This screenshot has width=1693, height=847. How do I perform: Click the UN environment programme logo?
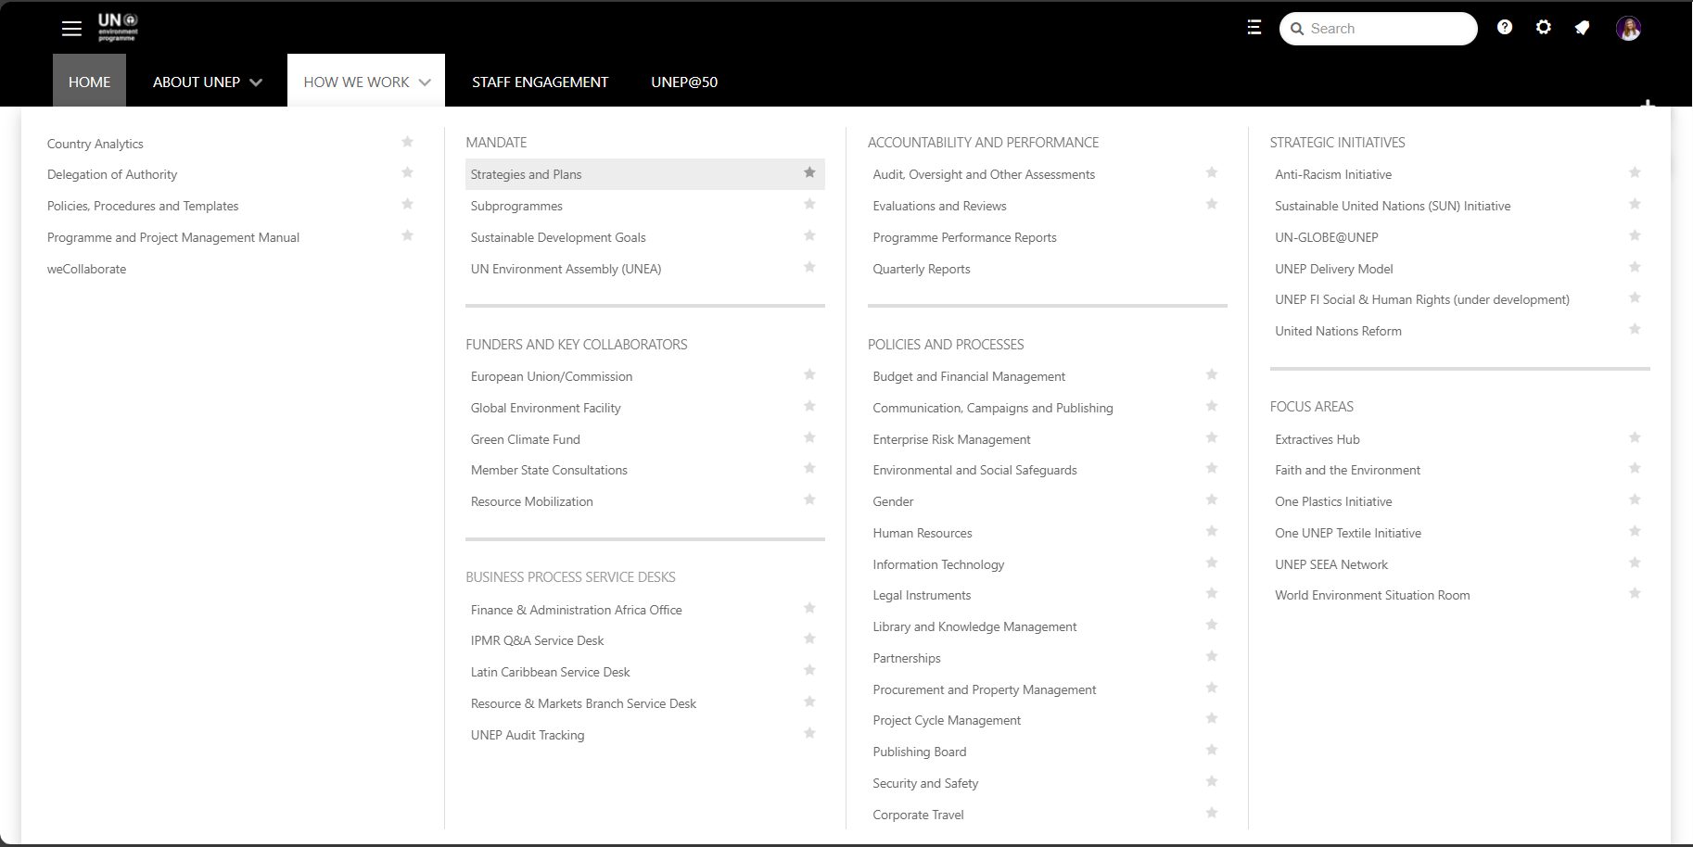coord(118,27)
